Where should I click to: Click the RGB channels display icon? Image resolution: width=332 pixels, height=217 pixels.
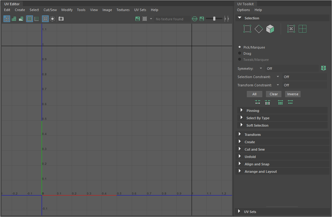tap(194, 19)
